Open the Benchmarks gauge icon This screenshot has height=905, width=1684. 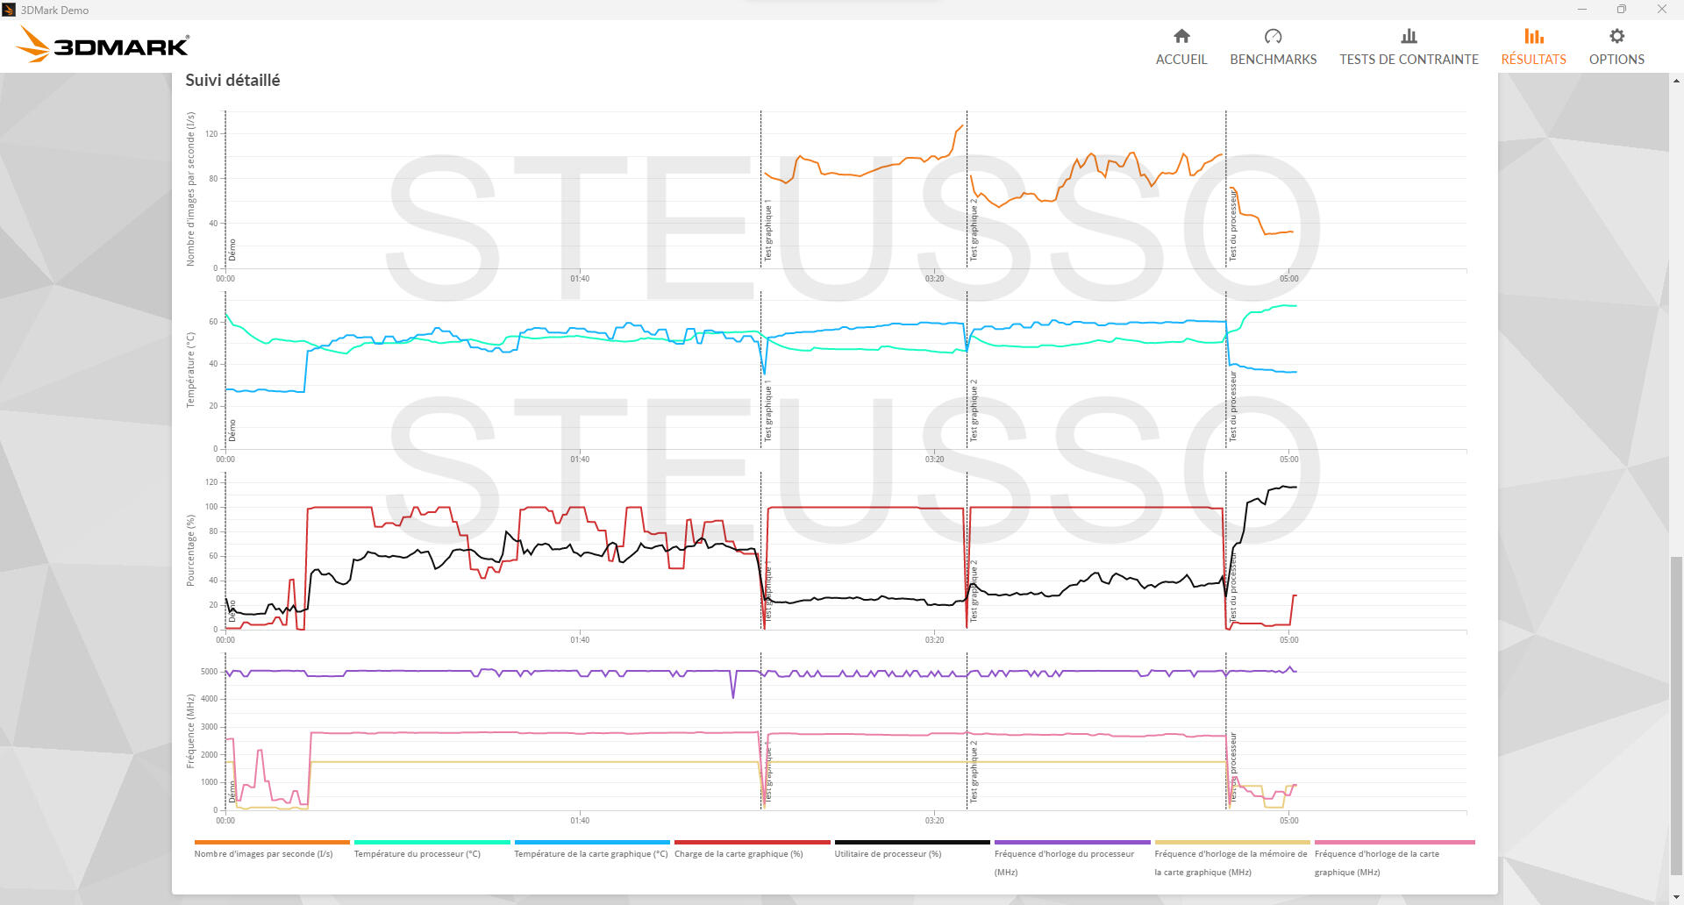point(1273,36)
